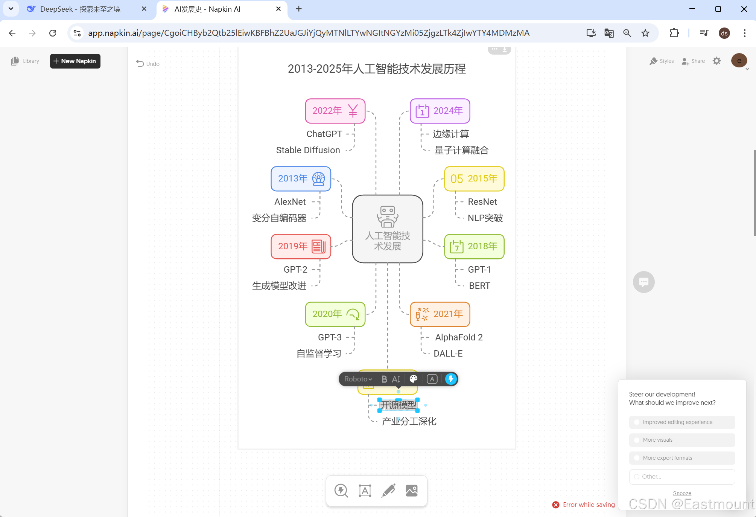Toggle bold in the floating text toolbar
The width and height of the screenshot is (756, 517).
(384, 379)
